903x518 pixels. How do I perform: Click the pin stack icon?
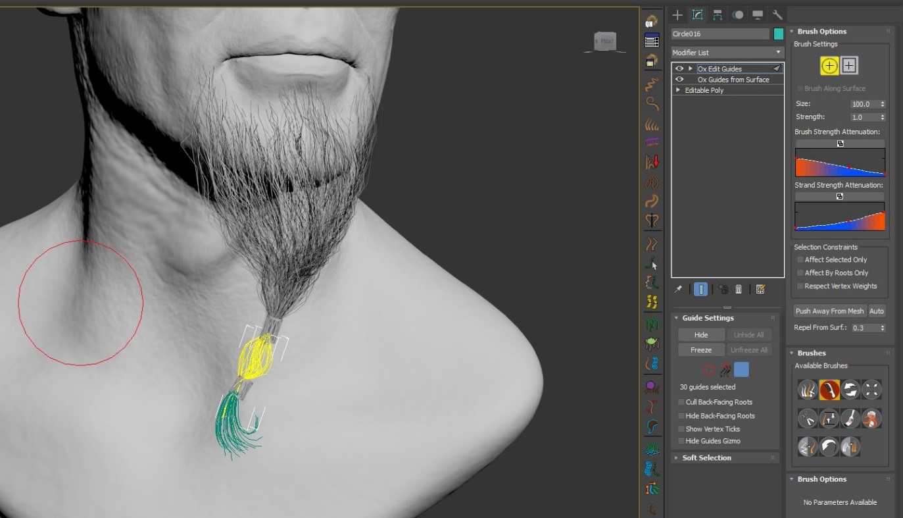pos(679,290)
